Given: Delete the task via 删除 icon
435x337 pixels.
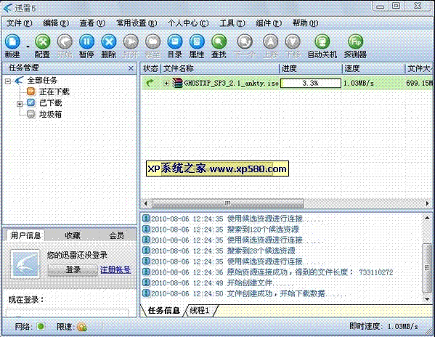Looking at the screenshot, I should coord(108,42).
